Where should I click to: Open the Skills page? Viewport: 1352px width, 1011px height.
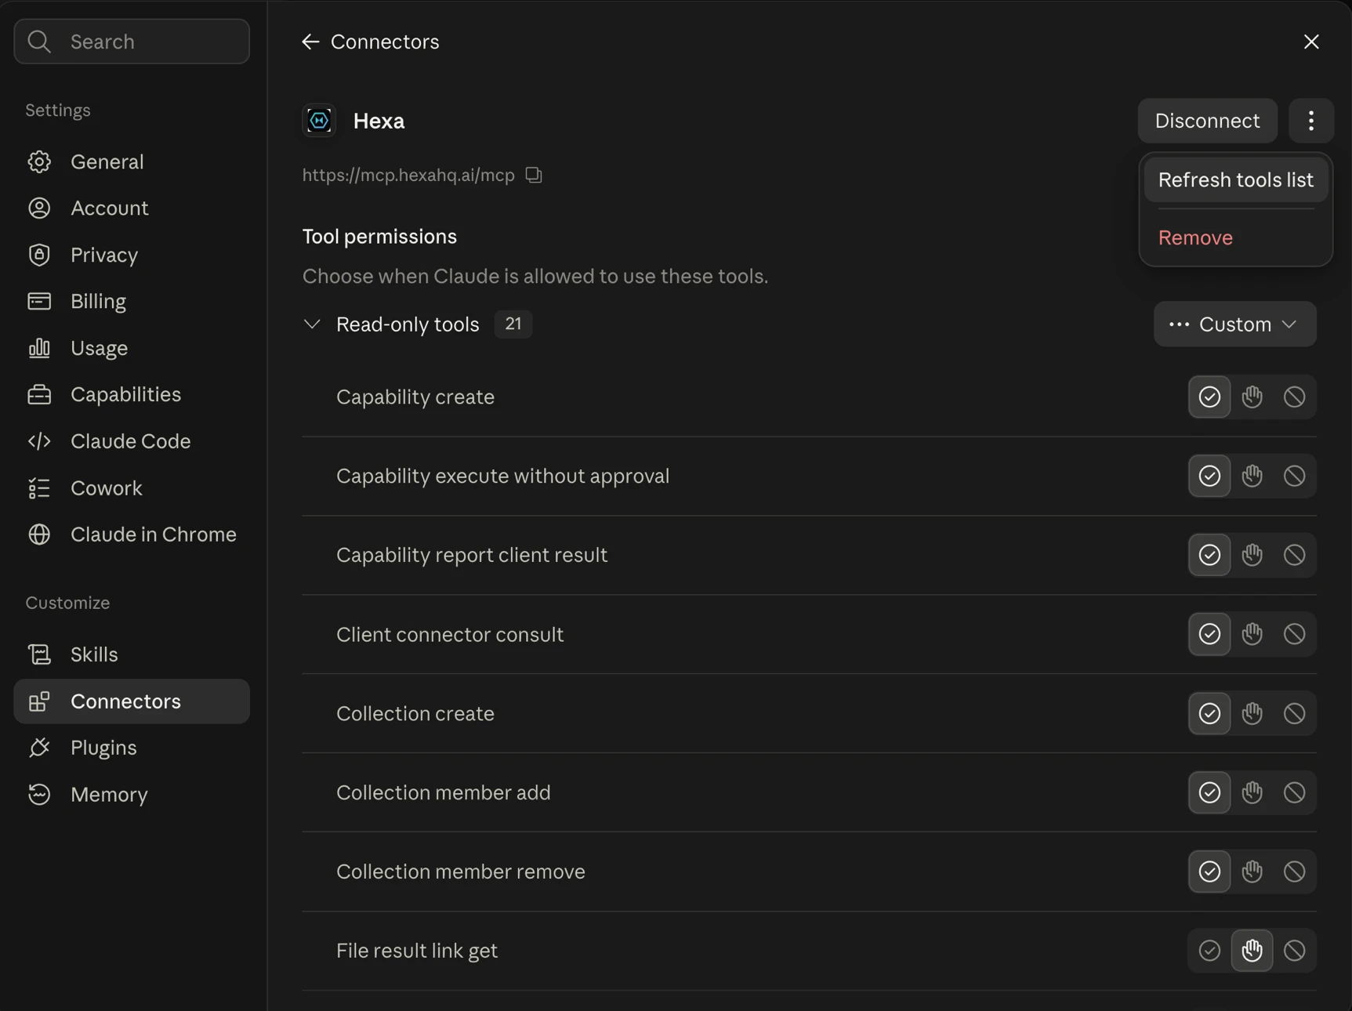pos(132,654)
